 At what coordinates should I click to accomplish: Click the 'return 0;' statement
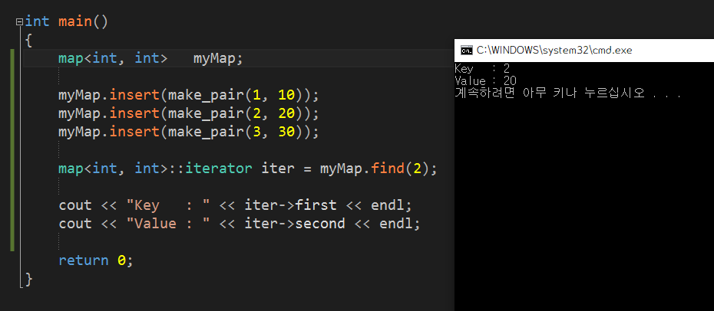click(96, 260)
